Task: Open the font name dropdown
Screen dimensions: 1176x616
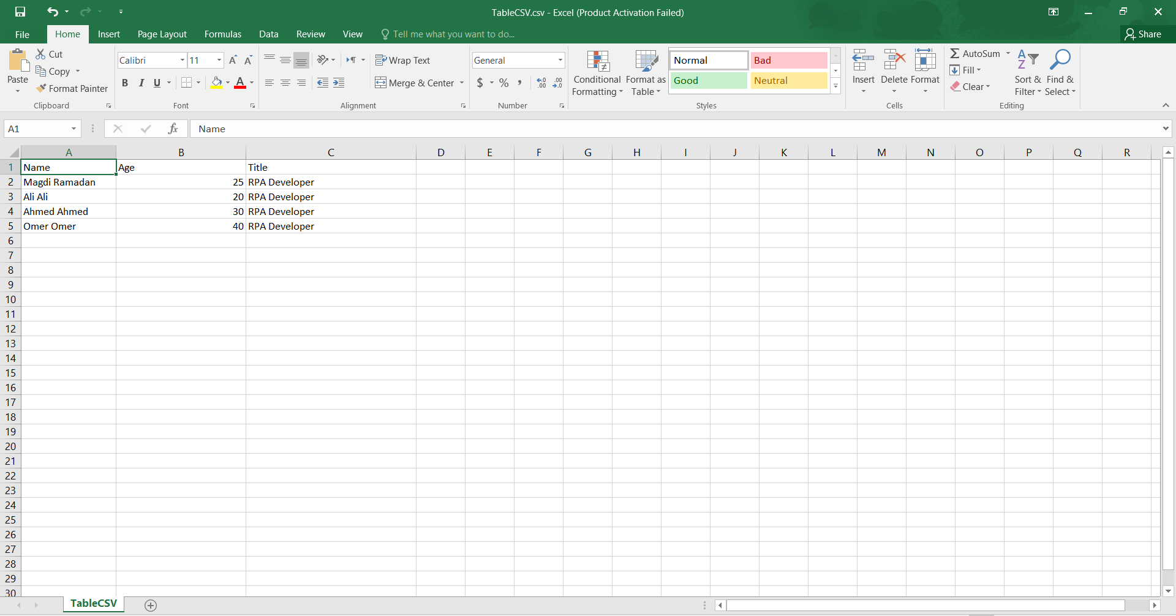Action: pyautogui.click(x=182, y=60)
